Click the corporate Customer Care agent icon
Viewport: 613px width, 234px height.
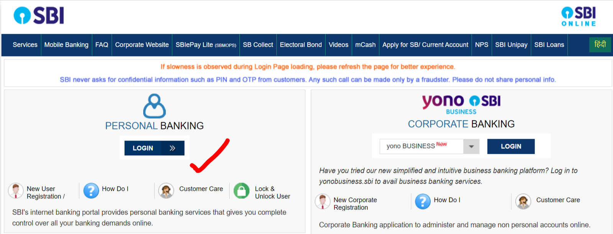tap(523, 202)
